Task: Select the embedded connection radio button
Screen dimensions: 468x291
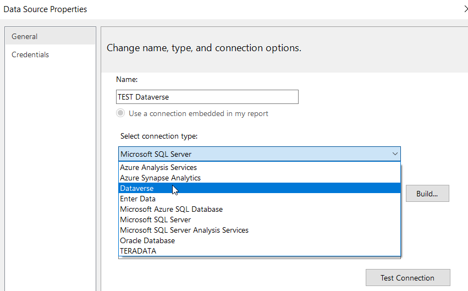Action: pos(120,113)
